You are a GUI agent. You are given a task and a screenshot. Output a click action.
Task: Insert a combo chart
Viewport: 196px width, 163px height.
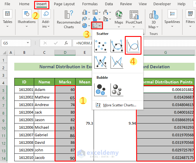(106, 19)
